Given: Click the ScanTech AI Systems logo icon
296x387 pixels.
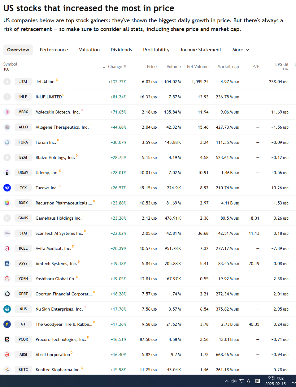Looking at the screenshot, I should (x=7, y=233).
